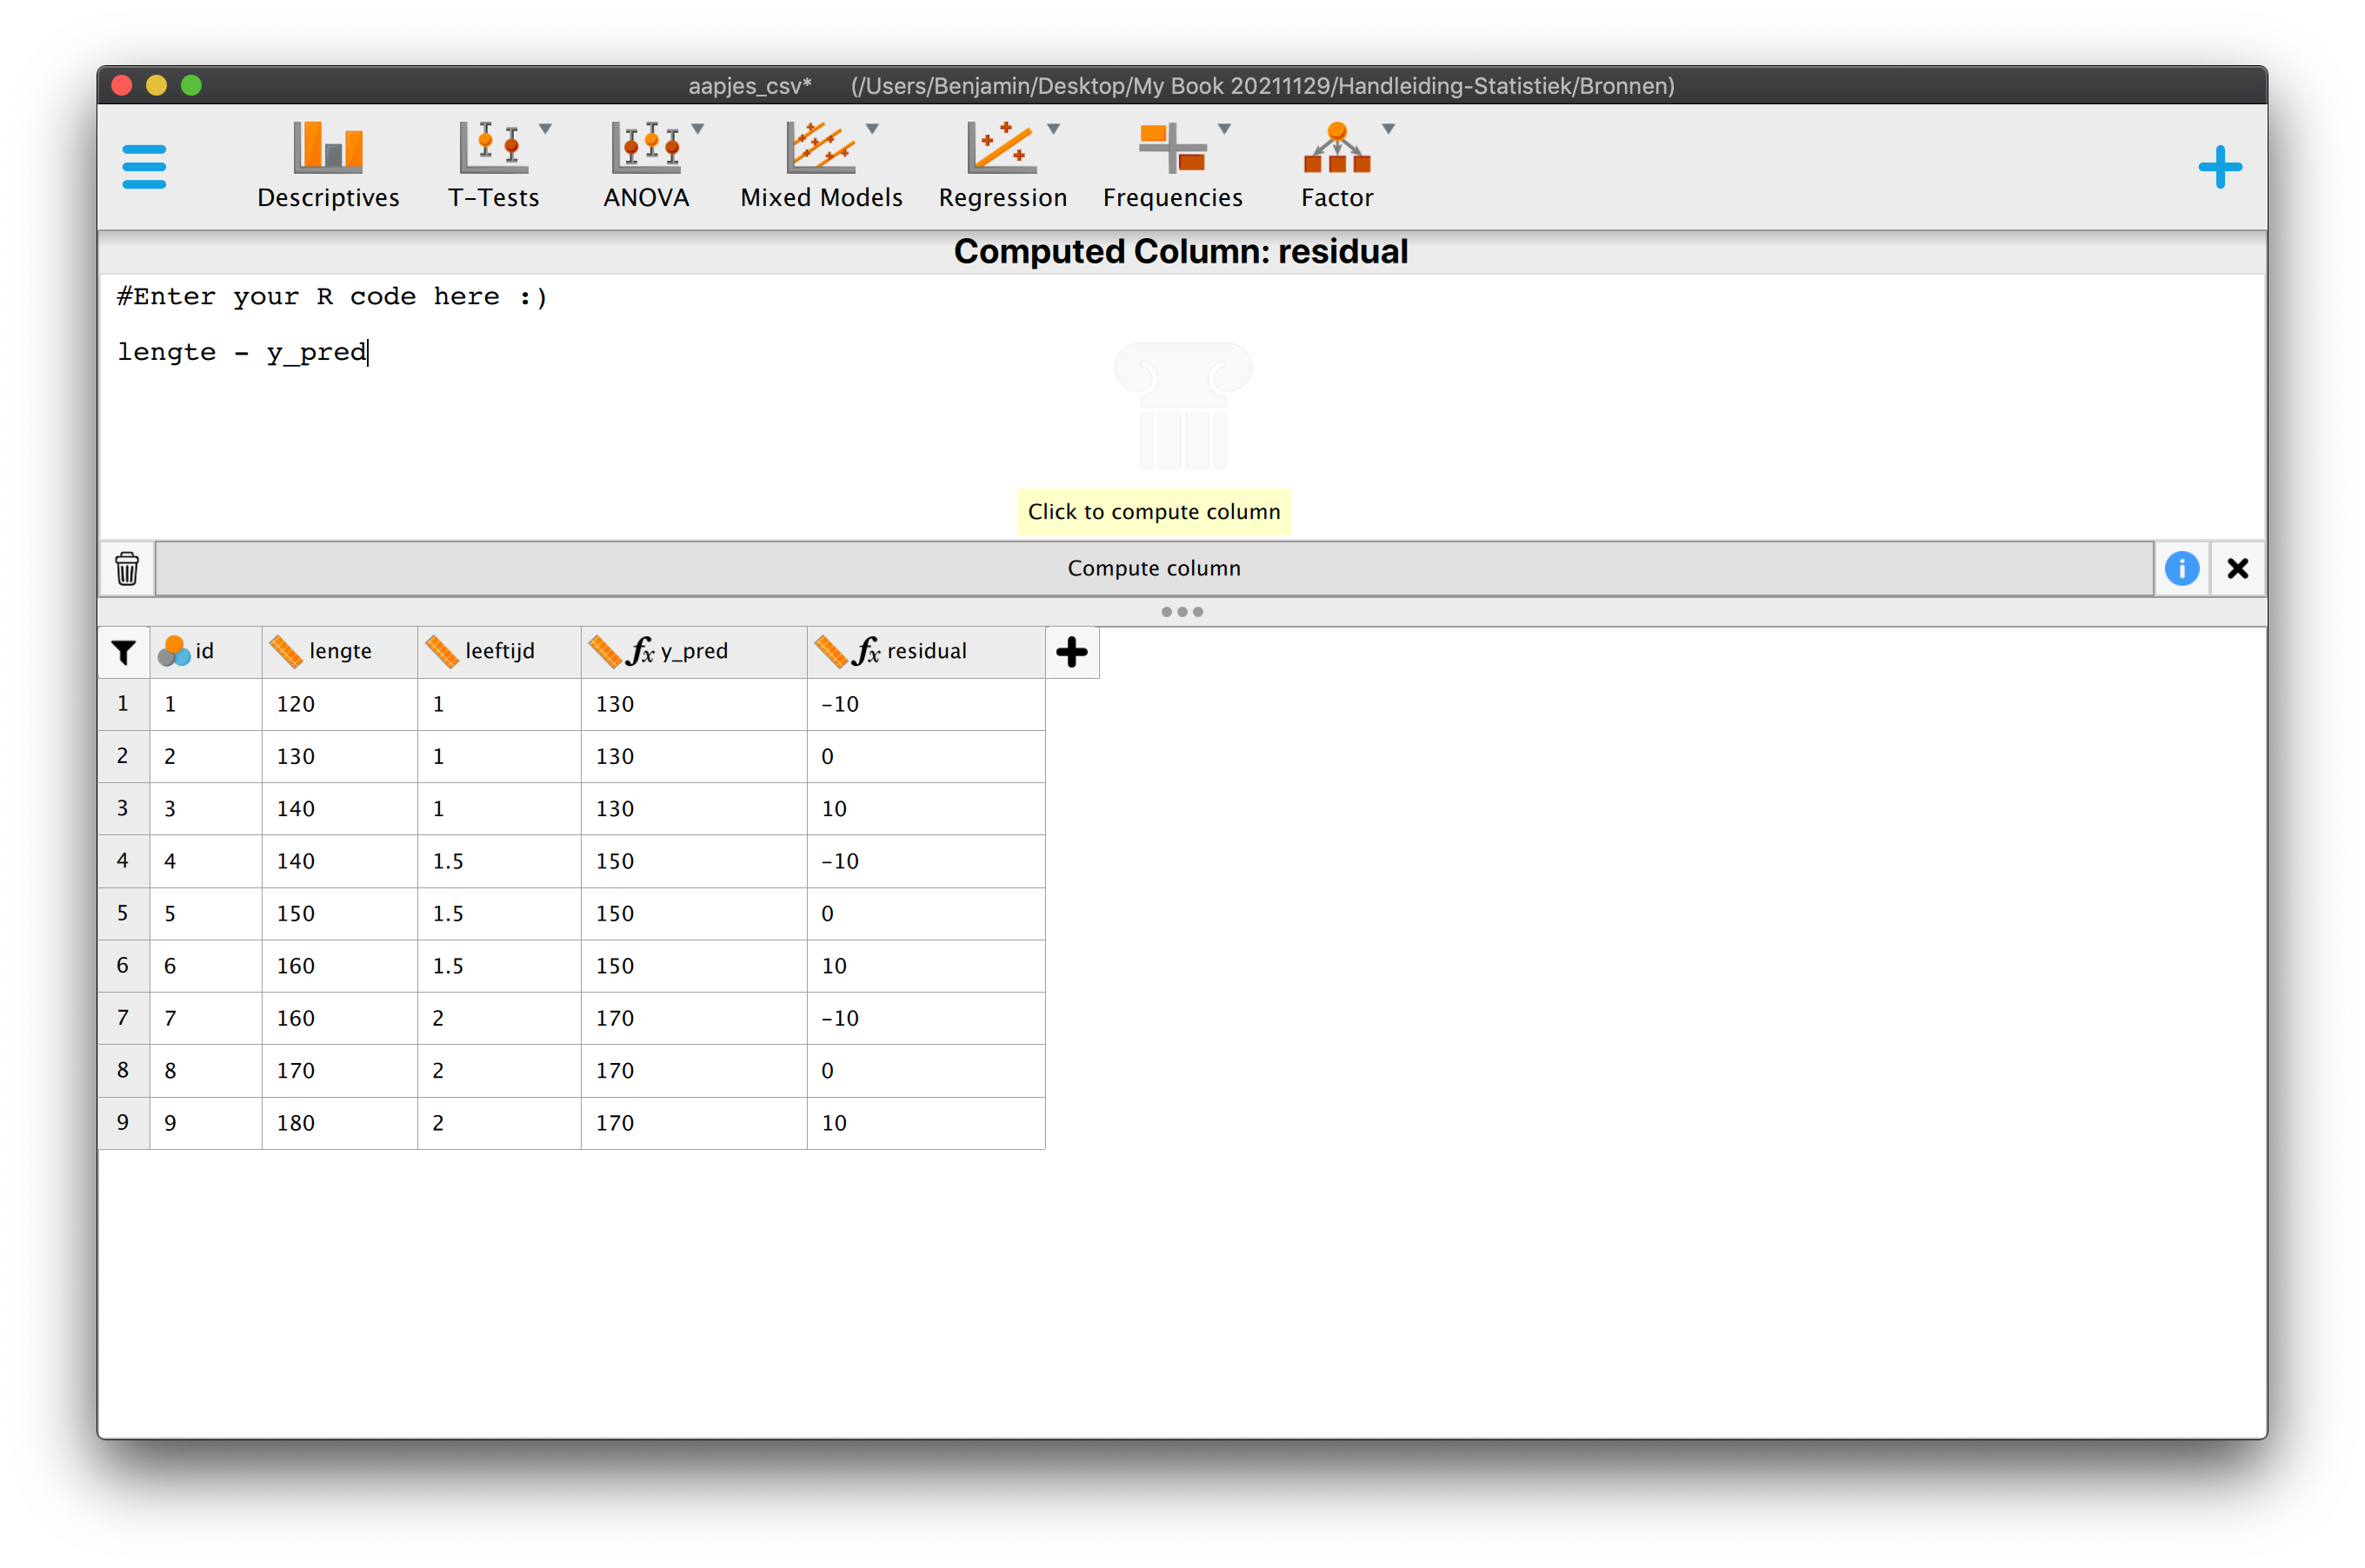Screen dimensions: 2365x1568
Task: Show computed column info help
Action: [x=2182, y=568]
